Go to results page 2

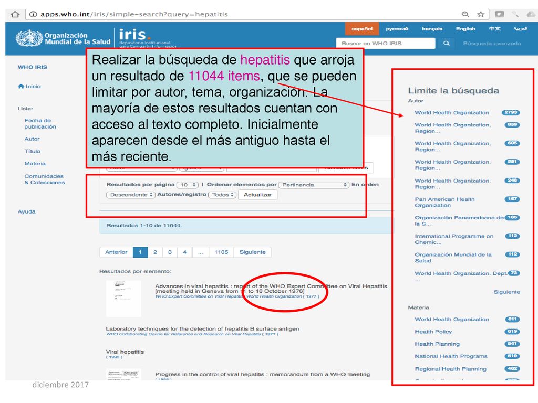coord(155,252)
